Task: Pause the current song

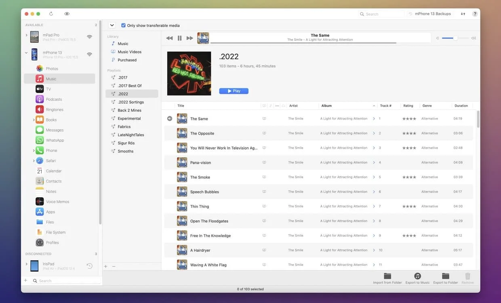Action: coord(180,38)
